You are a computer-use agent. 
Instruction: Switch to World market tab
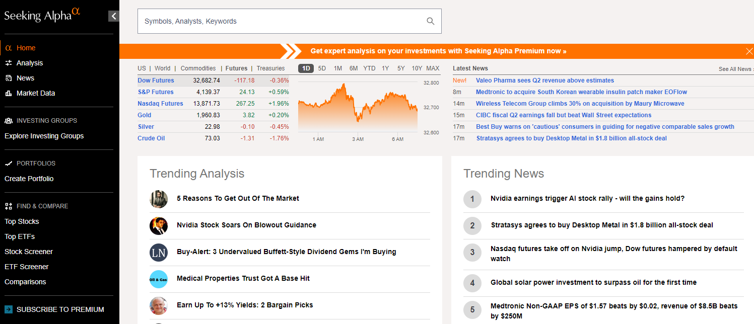click(x=162, y=68)
